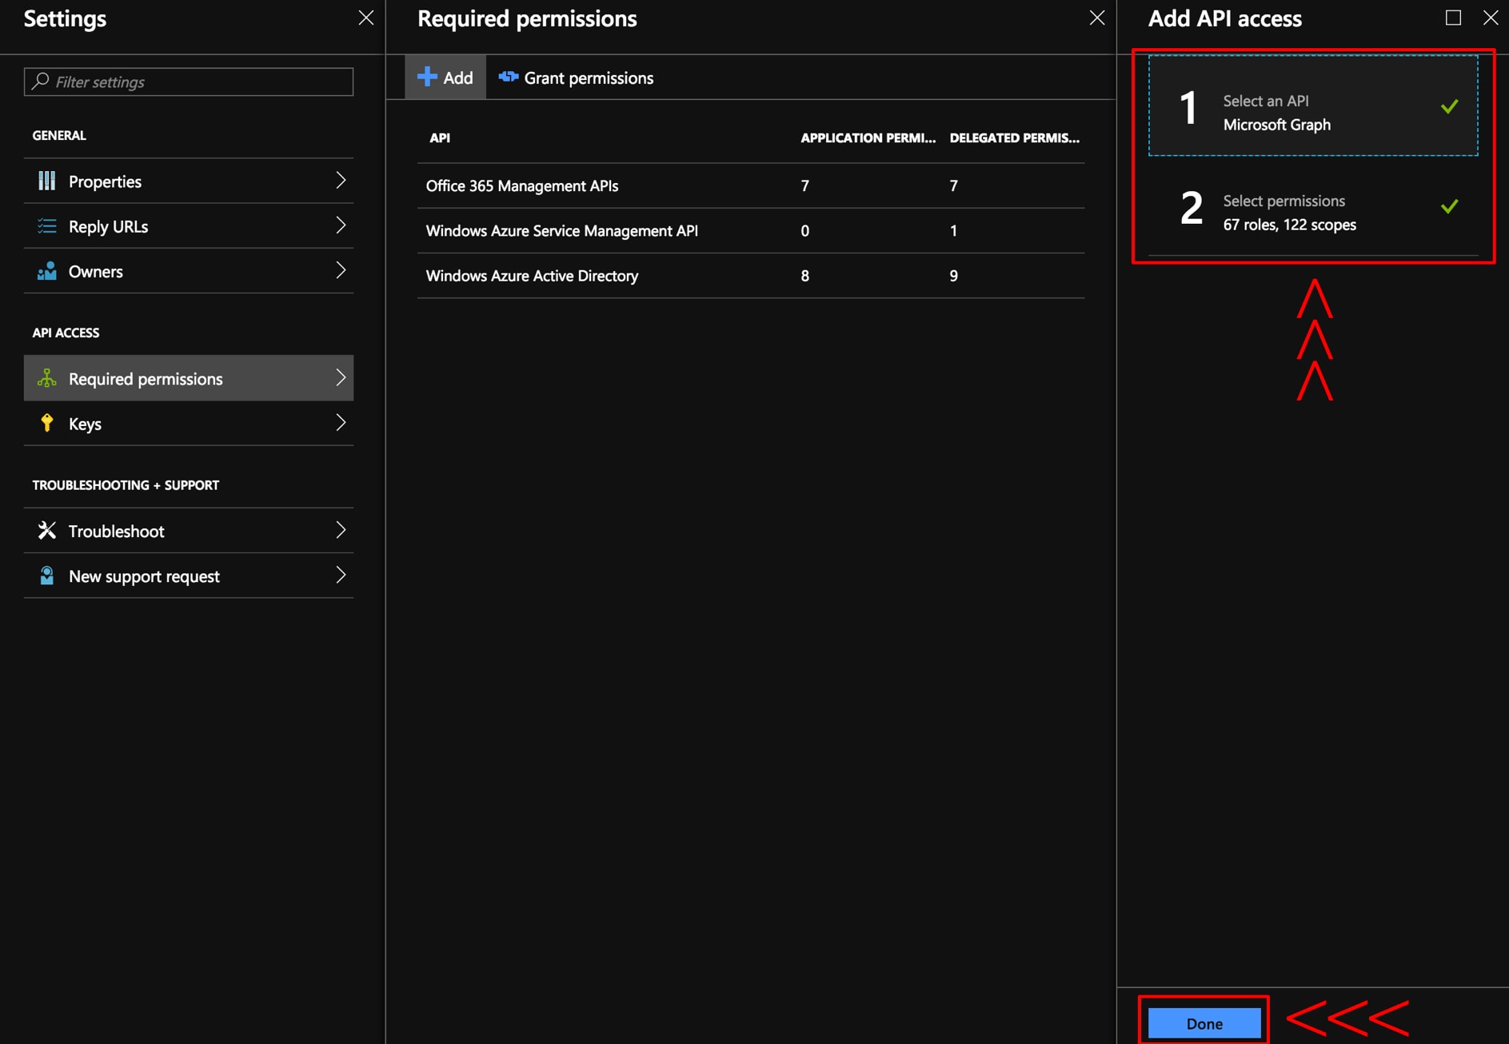This screenshot has height=1044, width=1509.
Task: Click the Owners people icon
Action: click(x=47, y=271)
